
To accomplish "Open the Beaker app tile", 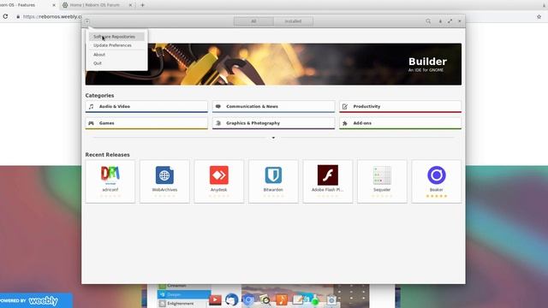I will pyautogui.click(x=436, y=181).
